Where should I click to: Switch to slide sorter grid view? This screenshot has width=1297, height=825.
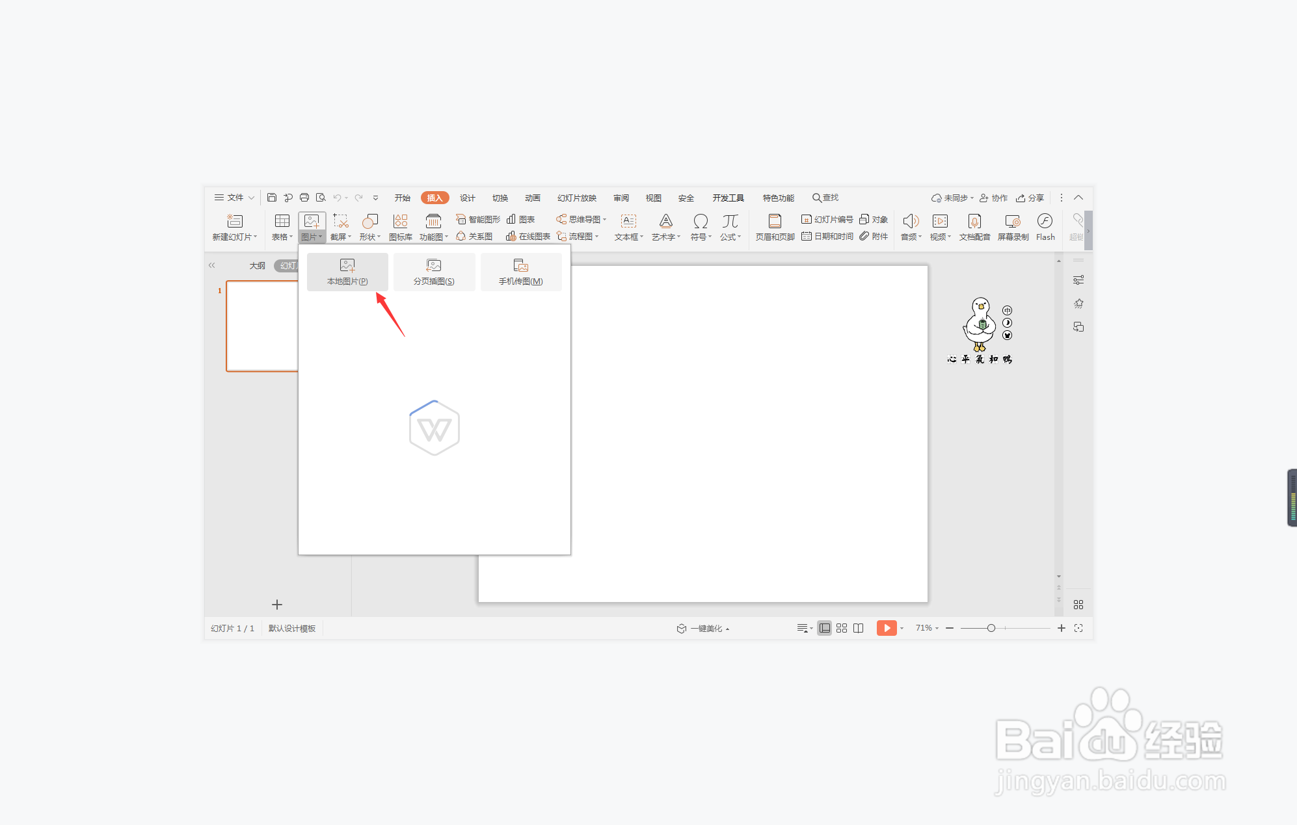point(842,628)
